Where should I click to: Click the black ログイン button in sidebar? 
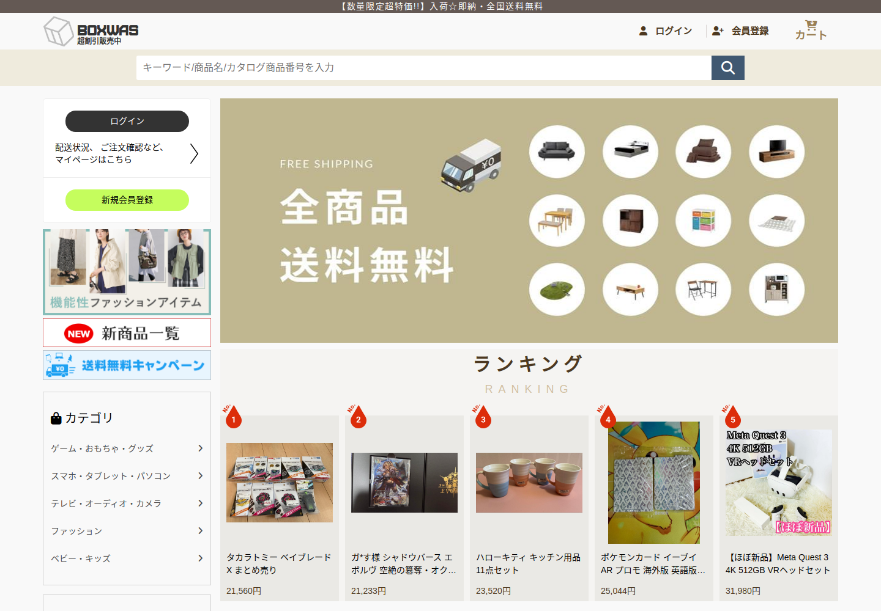[x=127, y=121]
